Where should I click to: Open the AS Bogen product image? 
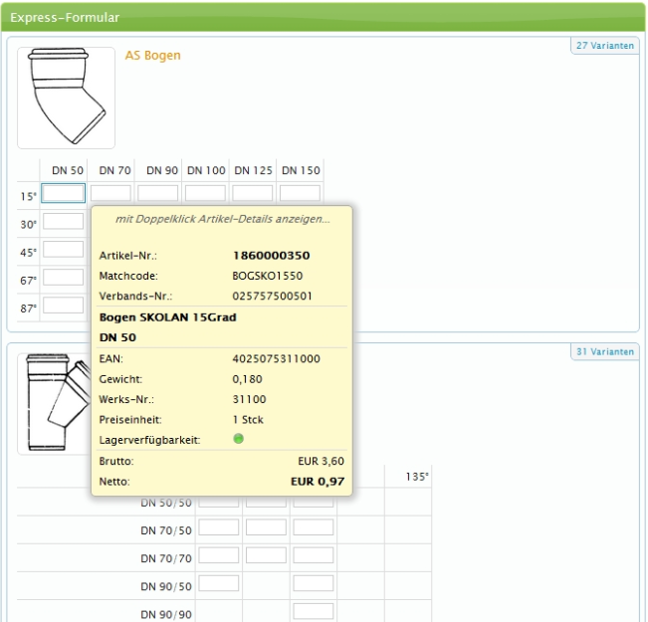click(x=66, y=98)
